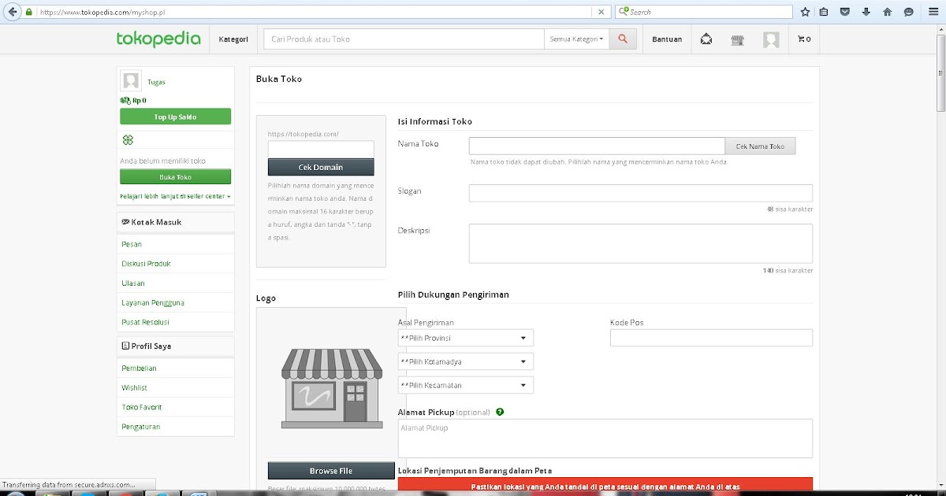Viewport: 946px width, 496px height.
Task: Focus the shop domain name field
Action: [x=321, y=150]
